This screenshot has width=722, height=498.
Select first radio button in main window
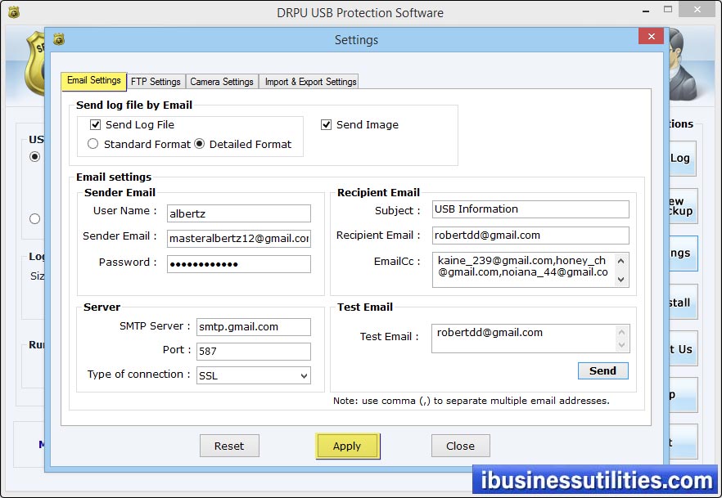(x=35, y=157)
